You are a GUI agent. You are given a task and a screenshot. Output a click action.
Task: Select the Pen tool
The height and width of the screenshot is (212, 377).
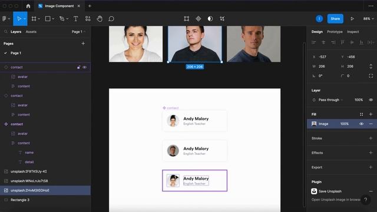point(62,19)
